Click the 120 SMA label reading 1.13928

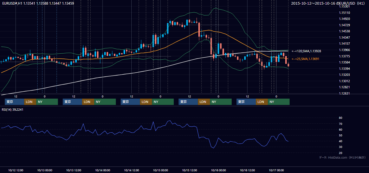click(306, 51)
